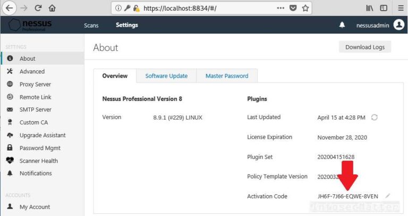Bookmark this page with star icon
Image resolution: width=408 pixels, height=216 pixels.
click(305, 8)
